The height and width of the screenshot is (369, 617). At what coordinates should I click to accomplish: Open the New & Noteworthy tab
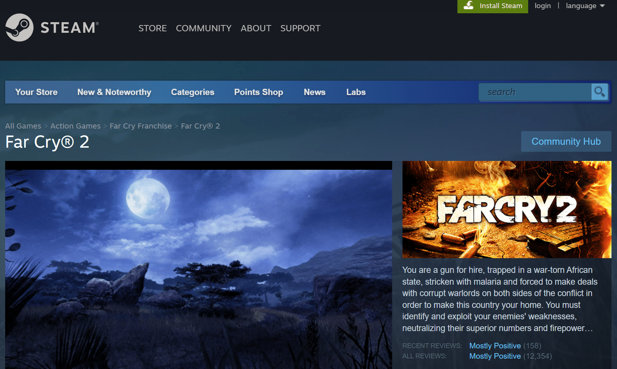(114, 92)
